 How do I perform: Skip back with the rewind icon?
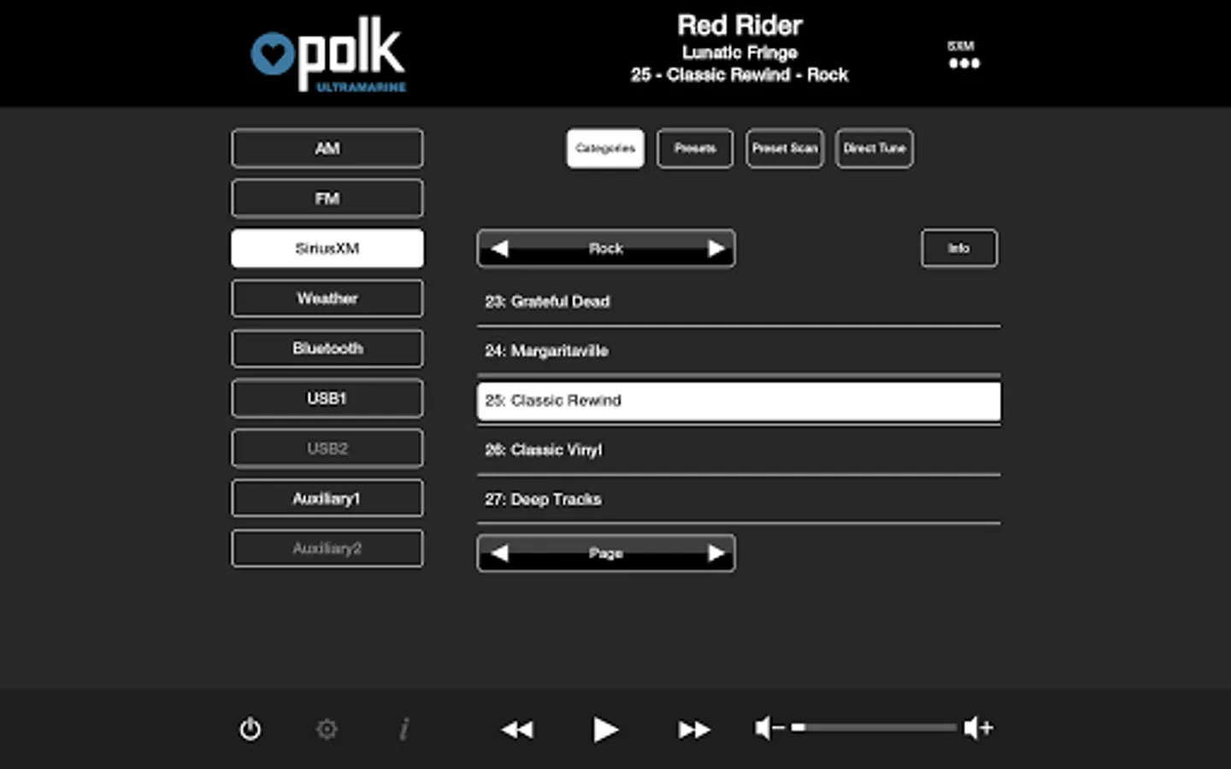click(517, 729)
